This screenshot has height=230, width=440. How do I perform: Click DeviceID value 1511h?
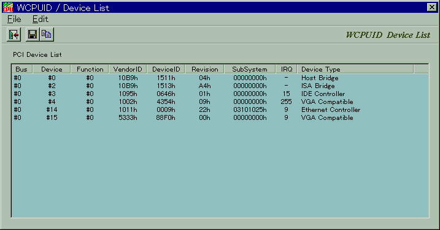pos(166,78)
